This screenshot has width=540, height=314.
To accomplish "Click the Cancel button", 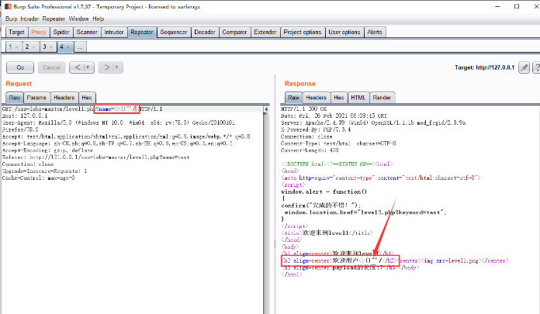I will click(51, 67).
